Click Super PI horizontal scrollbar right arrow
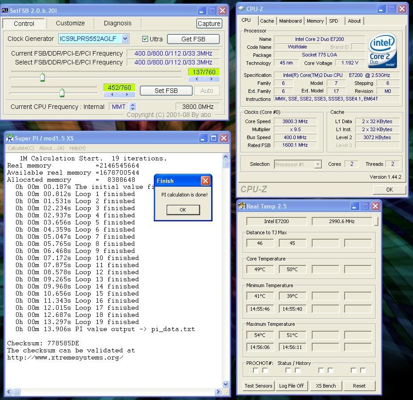413x400 pixels. pos(218,392)
